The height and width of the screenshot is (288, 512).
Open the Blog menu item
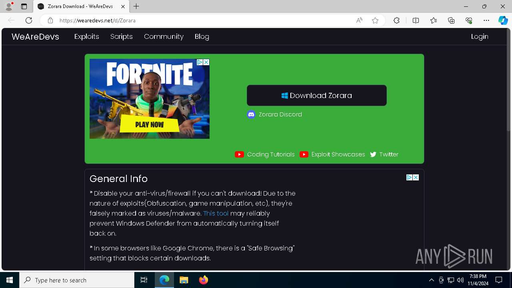pyautogui.click(x=202, y=36)
